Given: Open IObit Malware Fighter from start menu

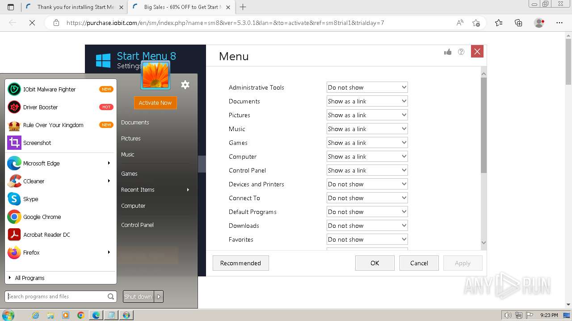Looking at the screenshot, I should pyautogui.click(x=60, y=89).
